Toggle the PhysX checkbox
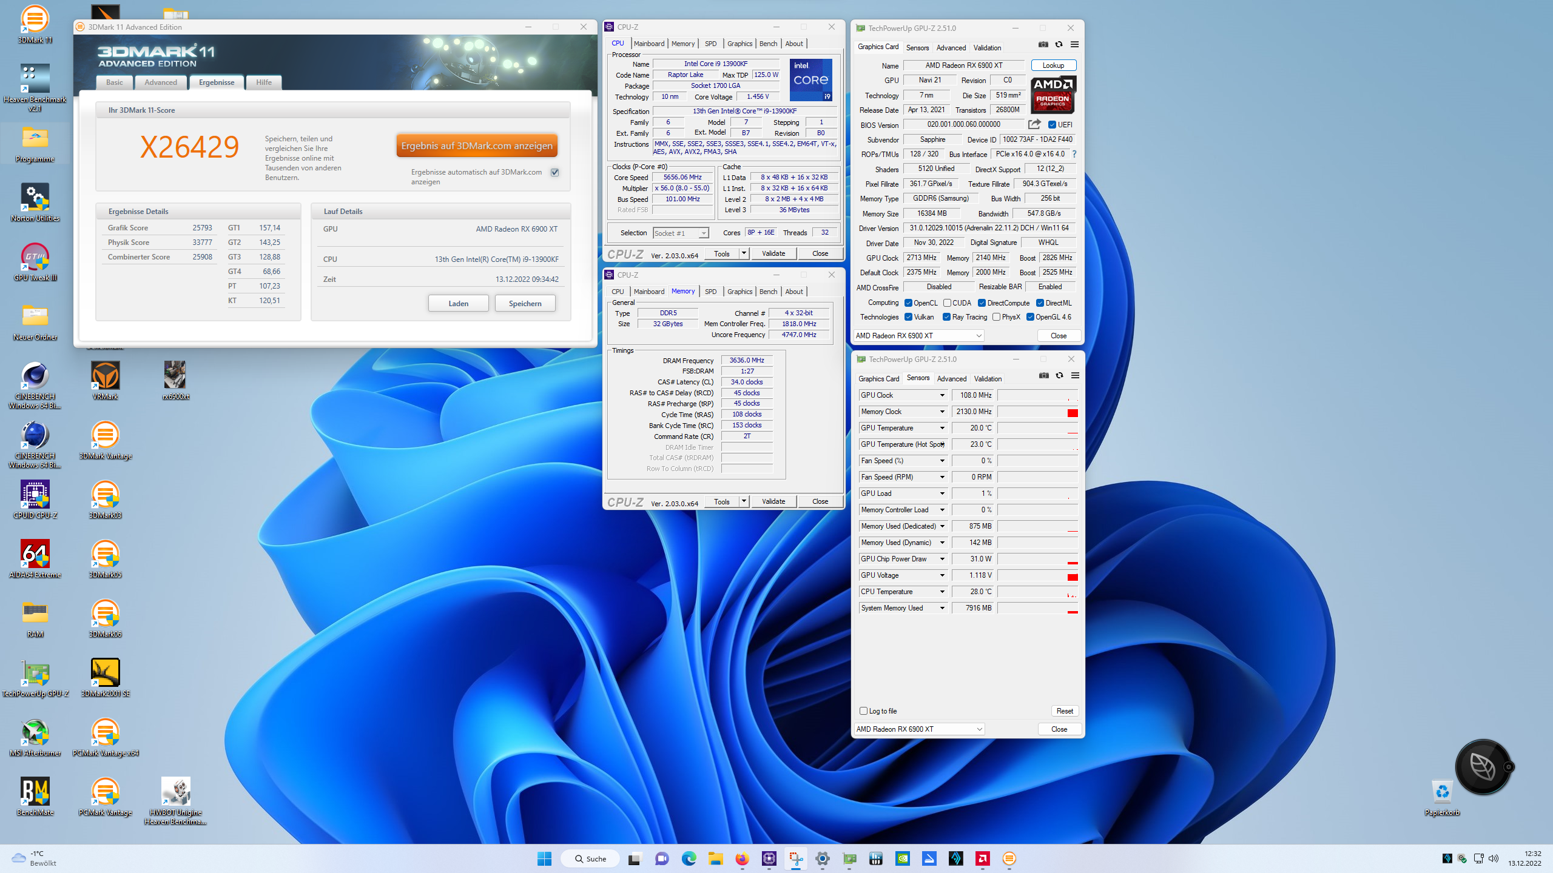 tap(996, 317)
